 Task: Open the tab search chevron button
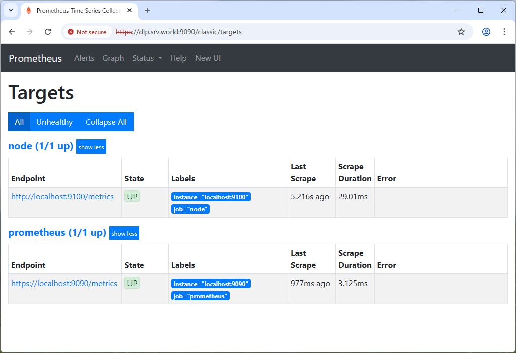point(10,10)
